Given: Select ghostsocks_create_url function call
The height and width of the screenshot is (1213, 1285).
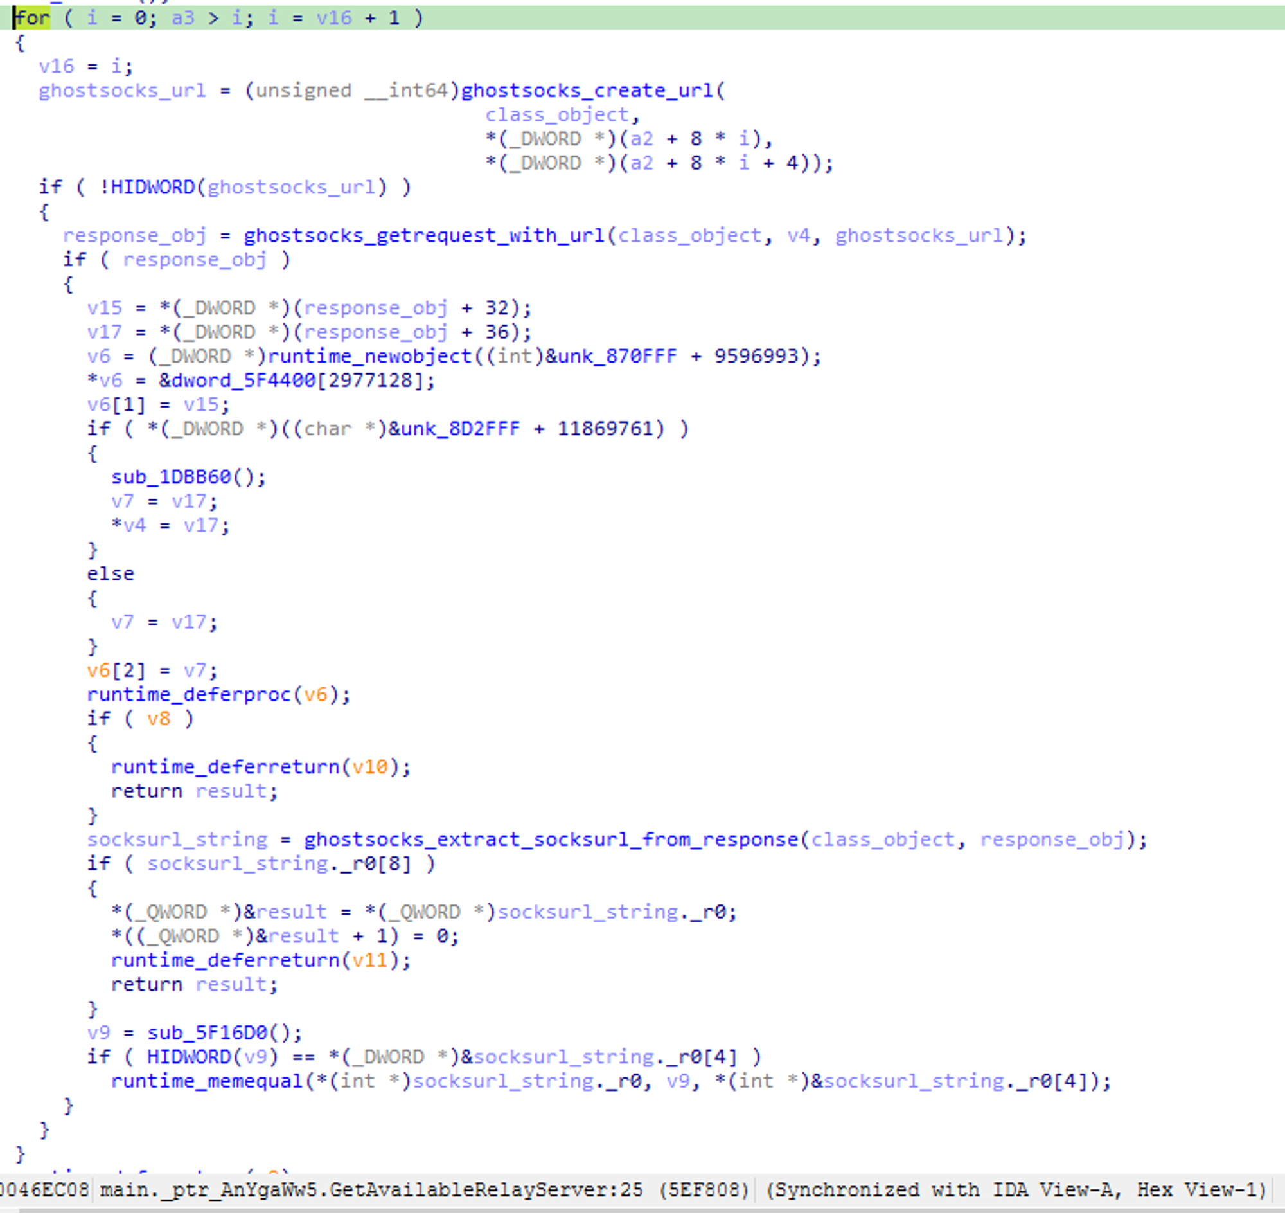Looking at the screenshot, I should click(587, 91).
